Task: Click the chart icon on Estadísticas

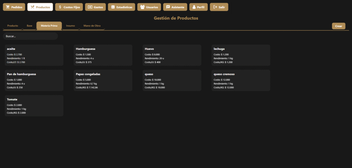Action: point(112,7)
